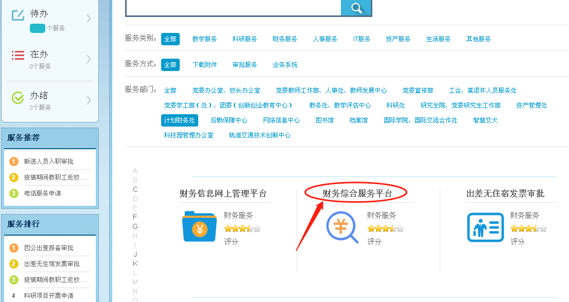Expand the 办结 chevron arrow
This screenshot has width=569, height=302.
(89, 100)
